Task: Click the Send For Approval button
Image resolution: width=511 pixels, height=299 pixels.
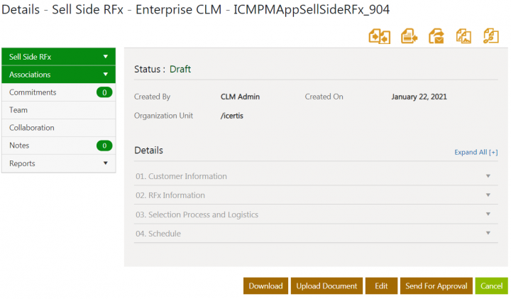Action: [x=436, y=286]
